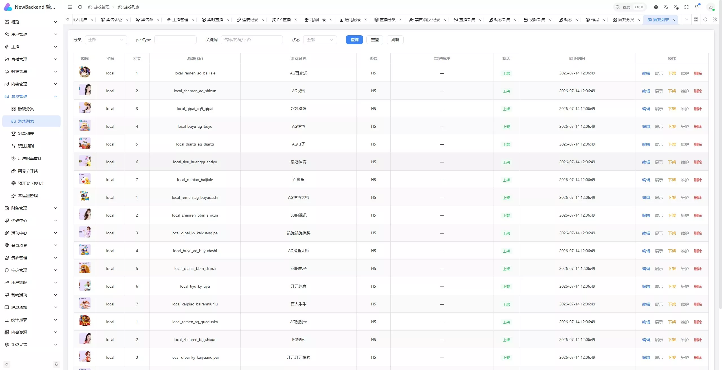Click the tab bar scroll-left arrows icon

(x=68, y=19)
